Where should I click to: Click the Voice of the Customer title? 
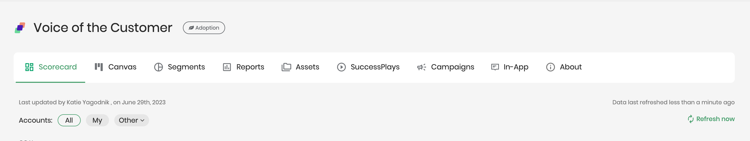point(103,28)
